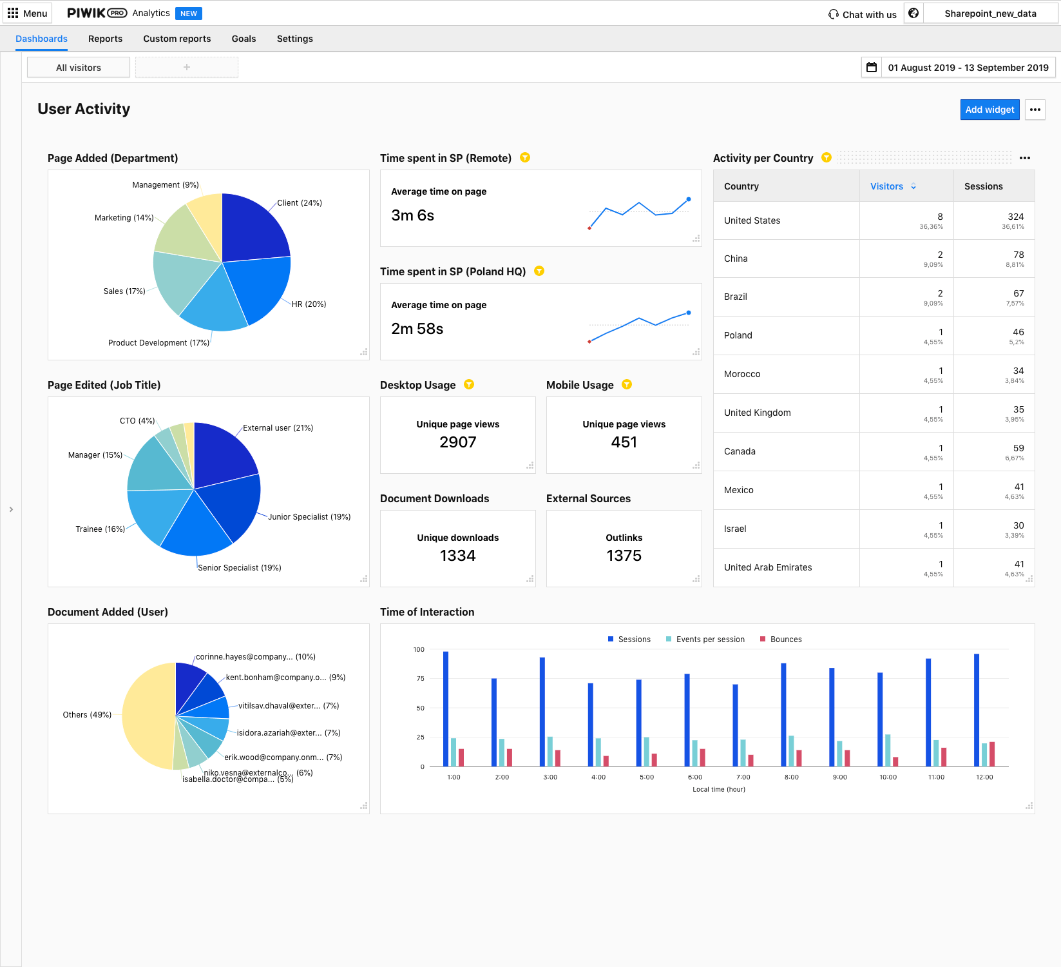Click the Remote average time sparkline
Screen dimensions: 1061x967
[639, 213]
